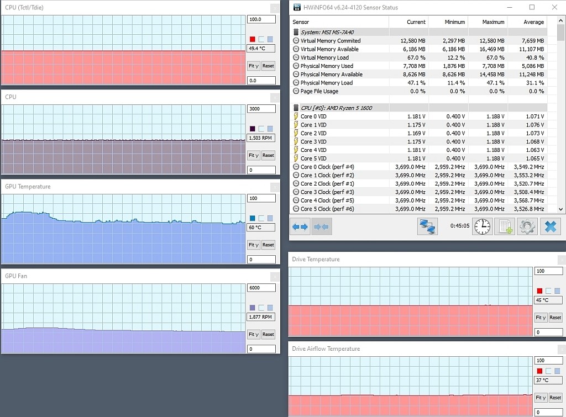Click Fit y in Drive Temperature graph
Image resolution: width=566 pixels, height=417 pixels.
coord(541,318)
